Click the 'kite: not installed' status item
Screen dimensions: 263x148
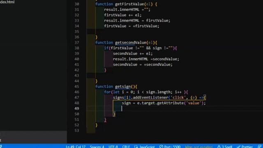(x=198, y=147)
